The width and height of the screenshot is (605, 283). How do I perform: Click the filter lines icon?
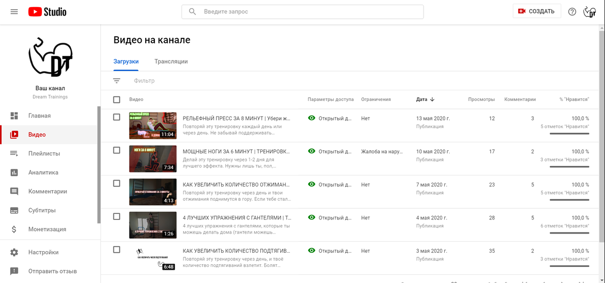point(116,81)
